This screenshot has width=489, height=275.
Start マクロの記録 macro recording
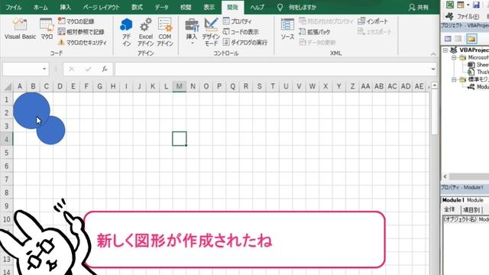[x=76, y=21]
